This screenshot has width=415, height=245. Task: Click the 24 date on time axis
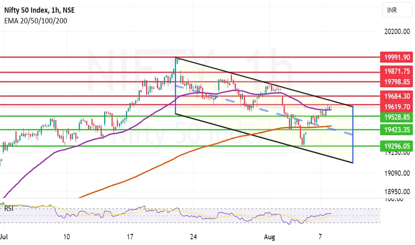[x=193, y=237]
